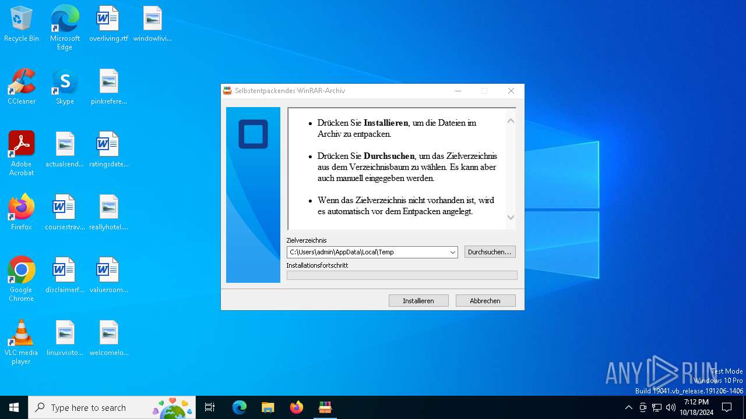Show hidden system tray icons
The height and width of the screenshot is (419, 746).
pyautogui.click(x=628, y=407)
